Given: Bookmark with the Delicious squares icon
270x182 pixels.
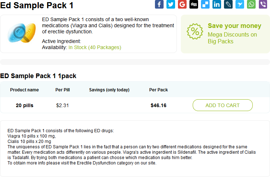Looking at the screenshot, I should pyautogui.click(x=205, y=4).
